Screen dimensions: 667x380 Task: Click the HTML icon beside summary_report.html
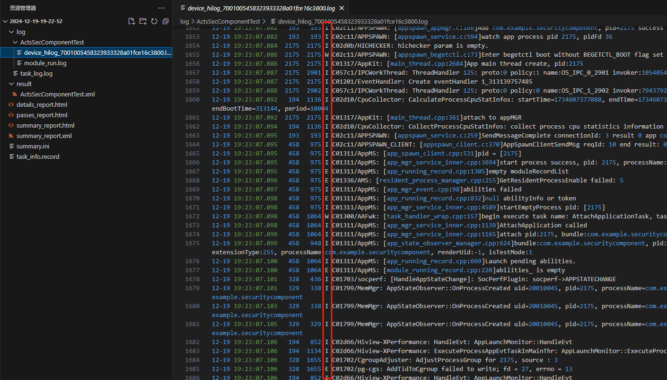[x=11, y=125]
